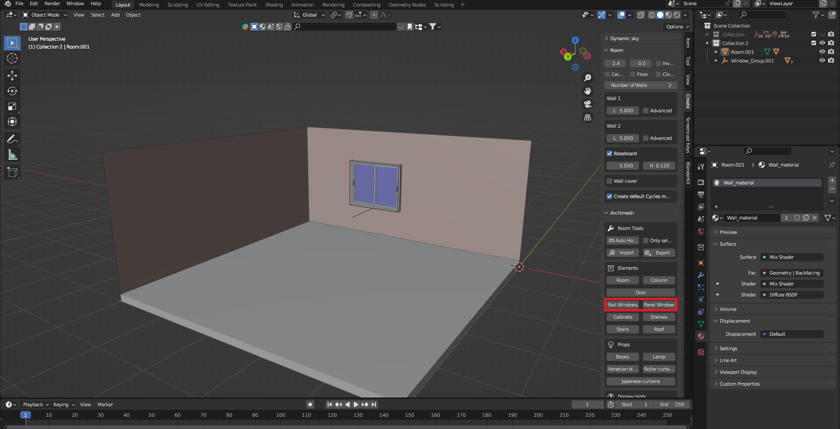Click the viewport pan hand icon

[588, 91]
